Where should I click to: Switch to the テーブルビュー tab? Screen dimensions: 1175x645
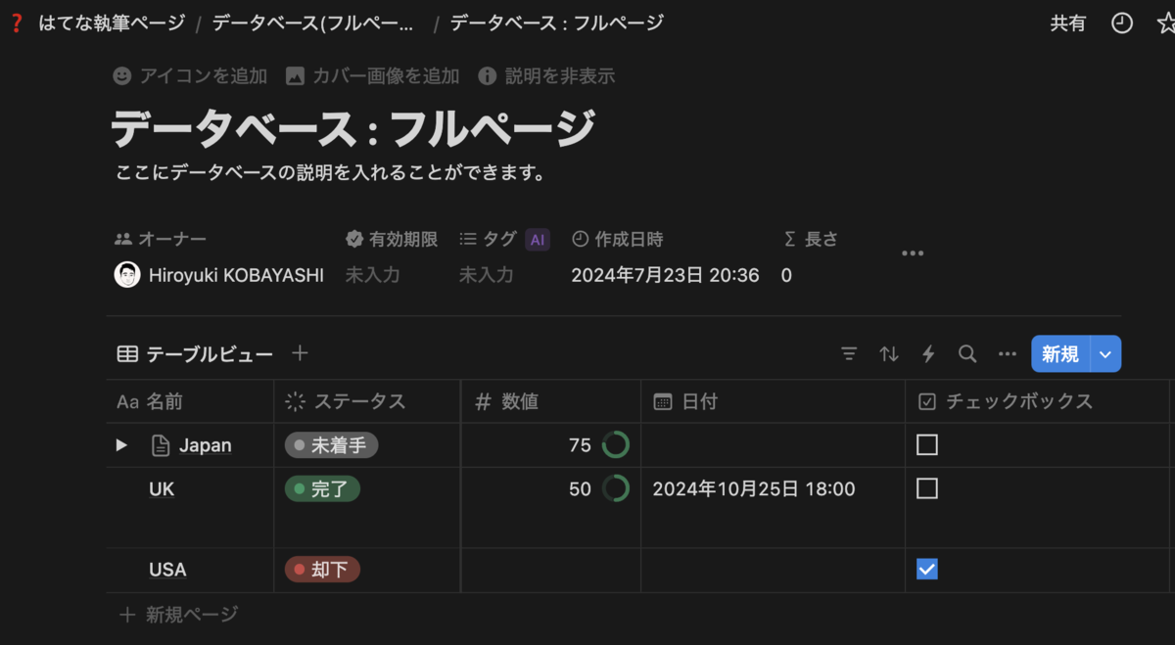coord(196,353)
